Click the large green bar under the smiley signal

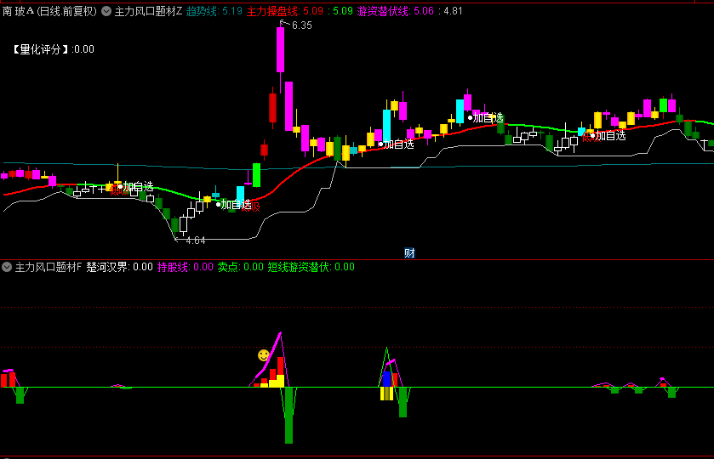pos(288,416)
